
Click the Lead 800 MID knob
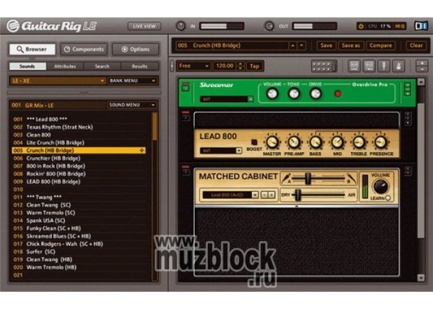click(x=337, y=142)
